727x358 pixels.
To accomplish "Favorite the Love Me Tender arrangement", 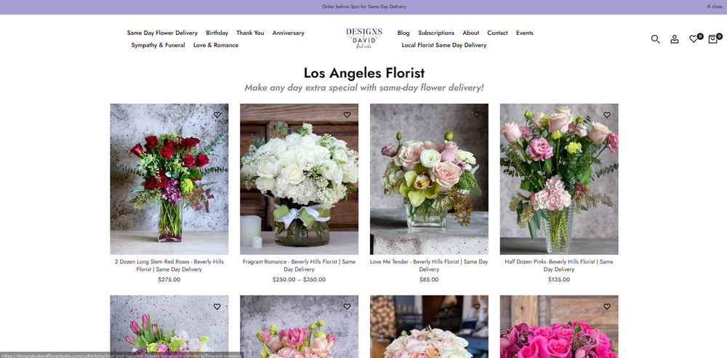I will (x=477, y=115).
